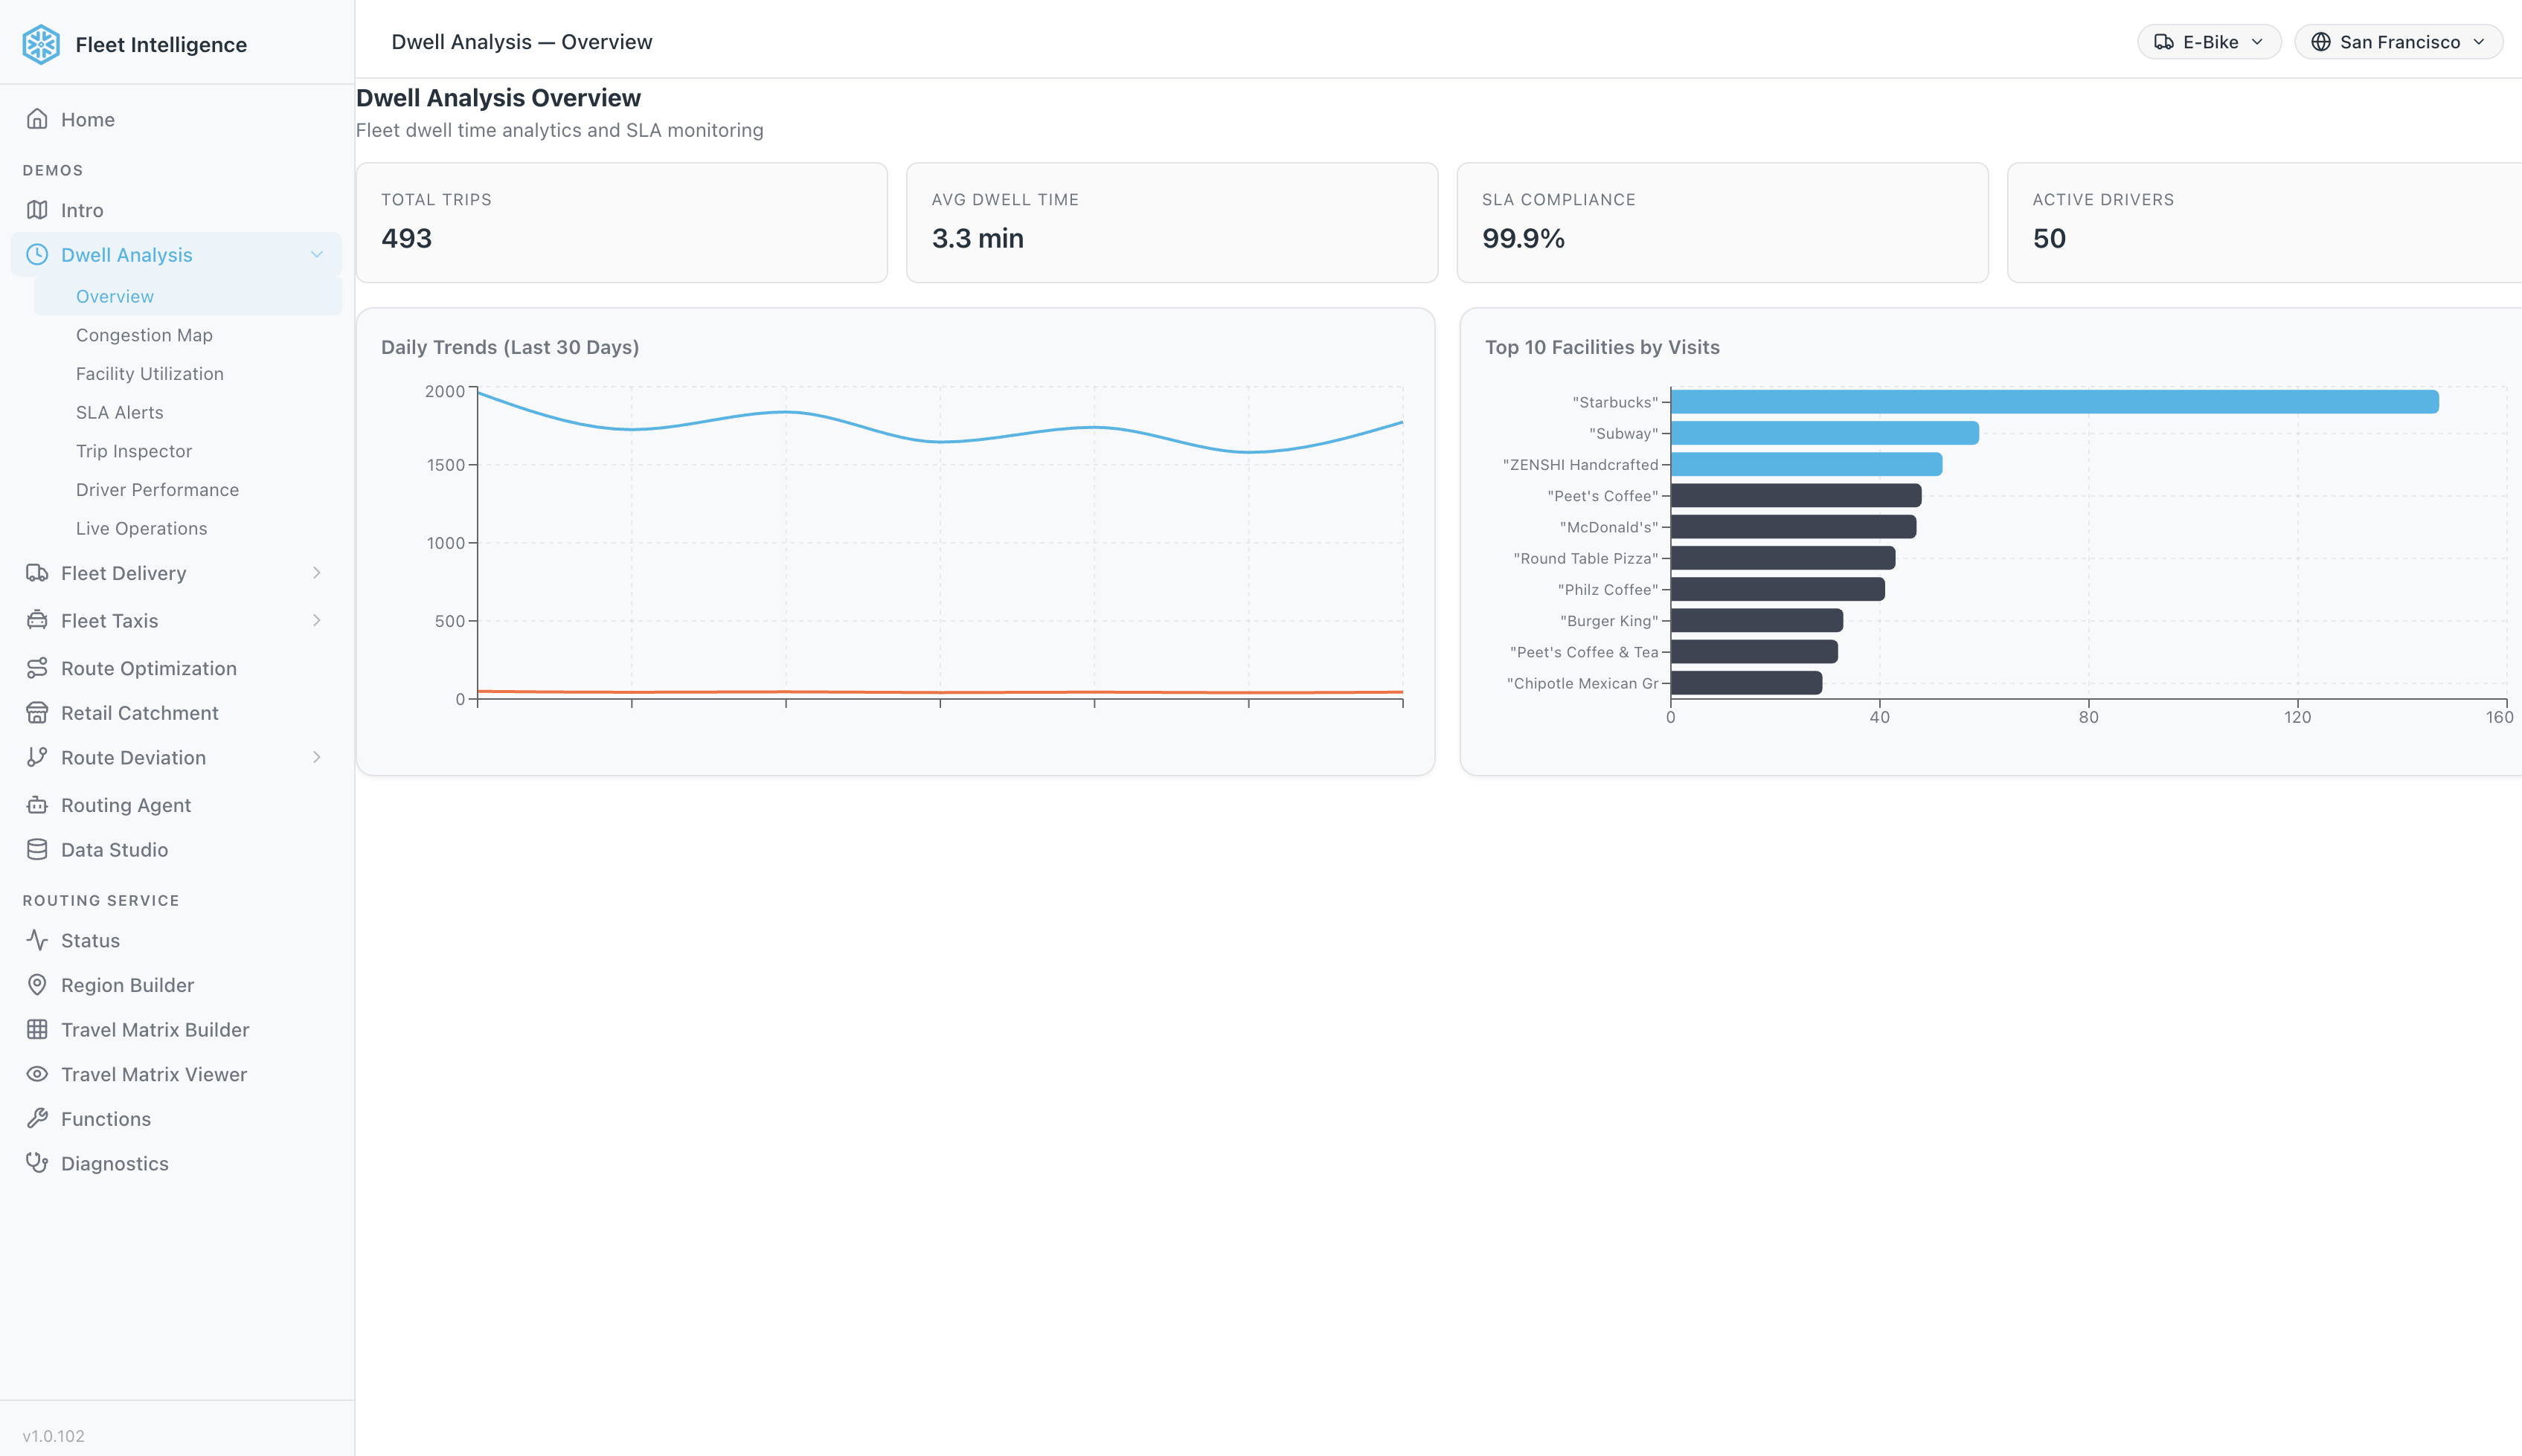
Task: Click the Starbucks bar in Top 10 Facilities
Action: [2051, 401]
